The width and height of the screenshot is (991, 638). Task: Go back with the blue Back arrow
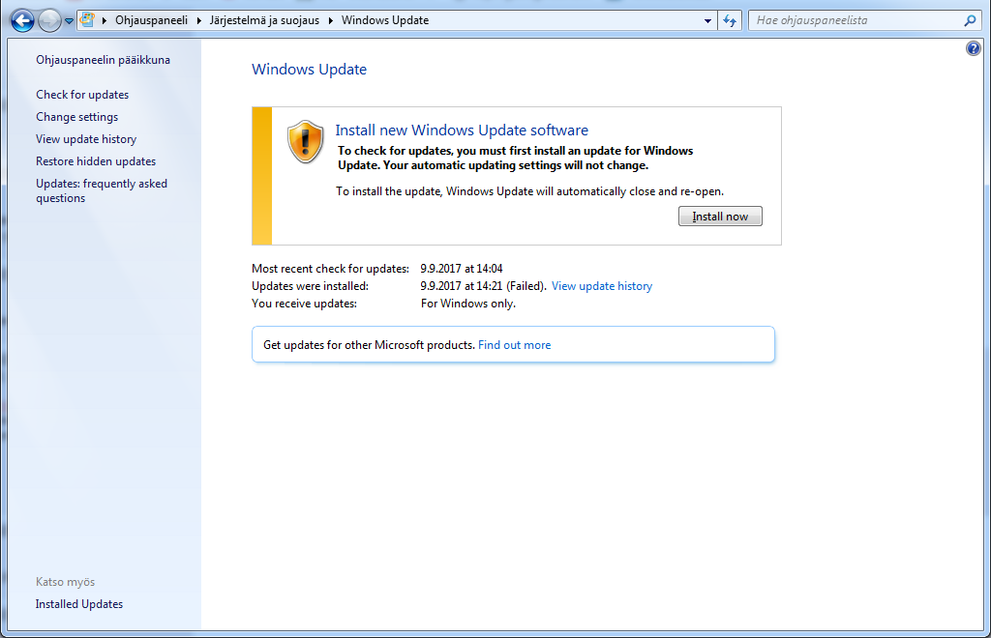click(23, 20)
